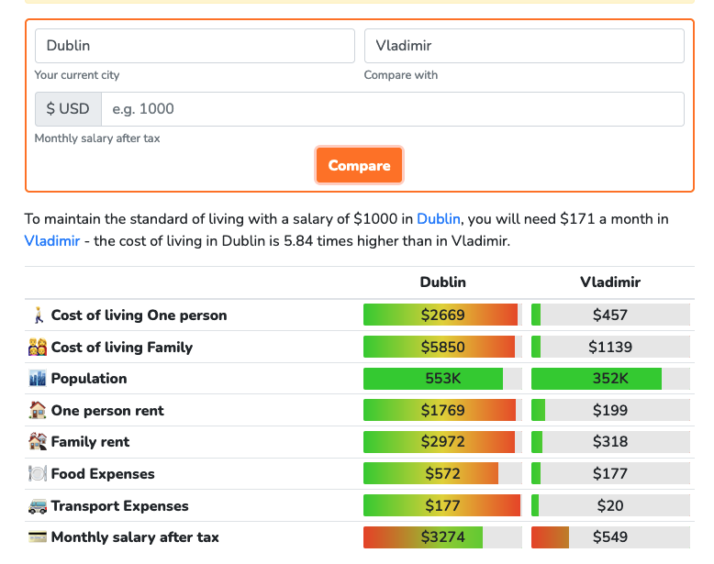This screenshot has height=564, width=714.
Task: Click the minibus icon next to Transport Expenses
Action: click(38, 506)
